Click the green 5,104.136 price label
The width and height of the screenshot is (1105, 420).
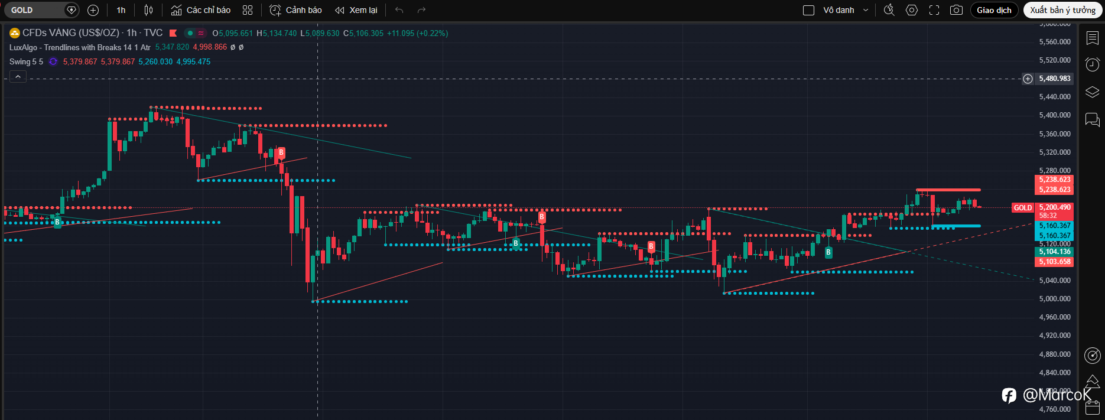tap(1055, 252)
